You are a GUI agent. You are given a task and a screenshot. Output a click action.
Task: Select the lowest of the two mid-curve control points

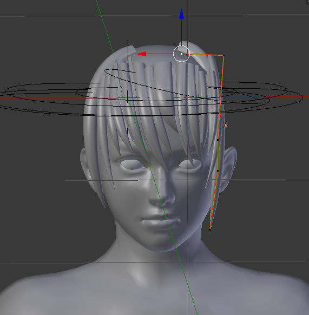(x=218, y=170)
